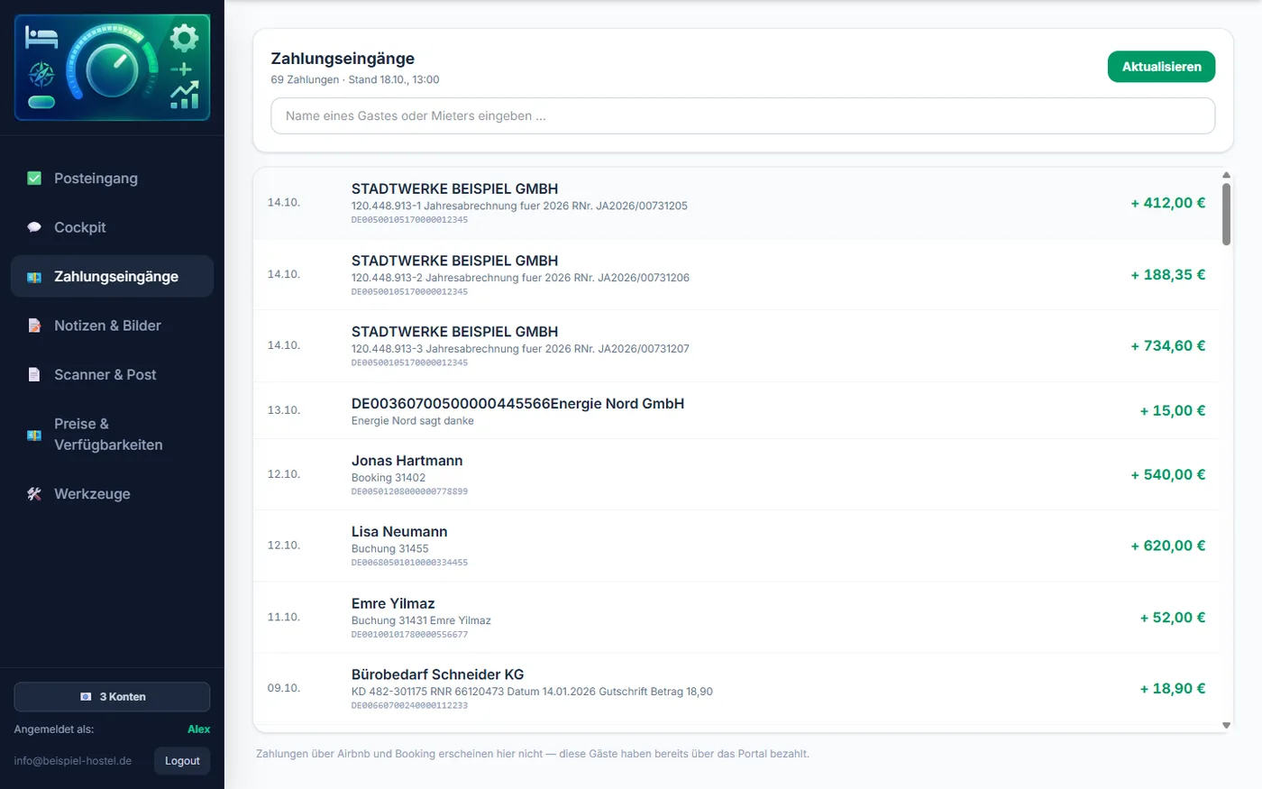
Task: Click the Werkzeuge tools icon
Action: [34, 494]
